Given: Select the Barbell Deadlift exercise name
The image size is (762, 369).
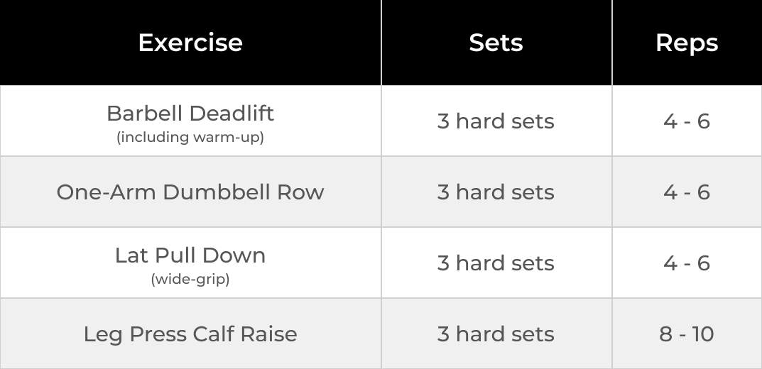Looking at the screenshot, I should coord(190,114).
